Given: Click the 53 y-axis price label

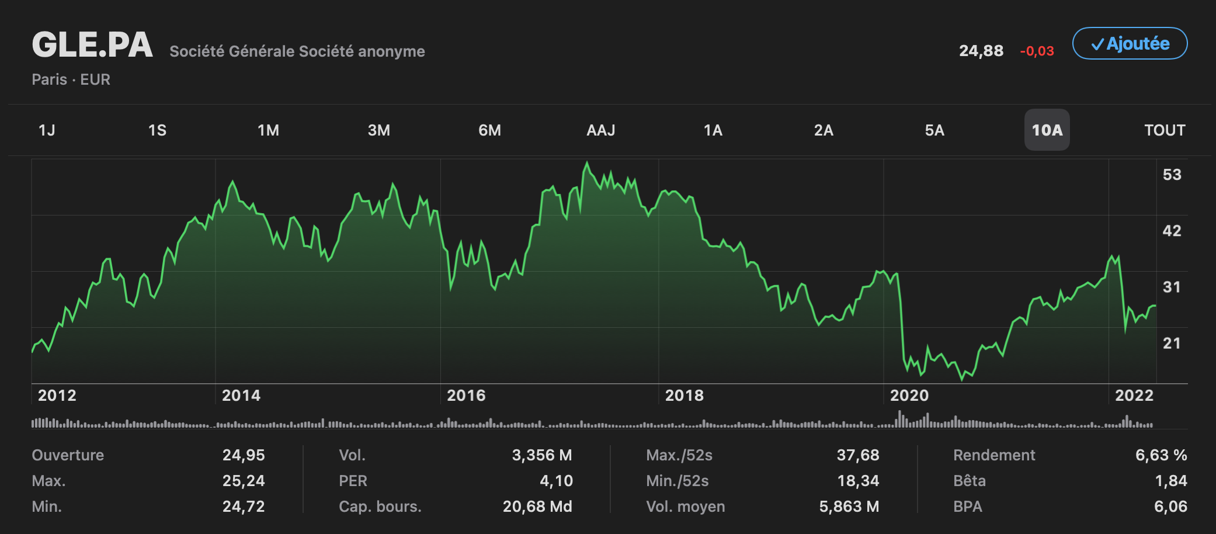Looking at the screenshot, I should coord(1172,175).
